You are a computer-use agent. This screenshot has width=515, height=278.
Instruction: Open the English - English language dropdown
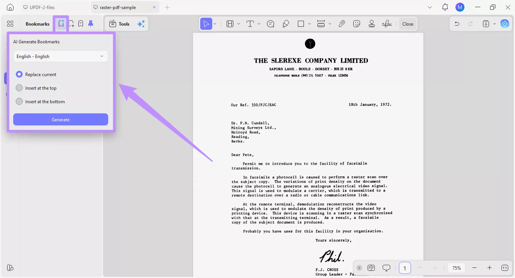(60, 56)
